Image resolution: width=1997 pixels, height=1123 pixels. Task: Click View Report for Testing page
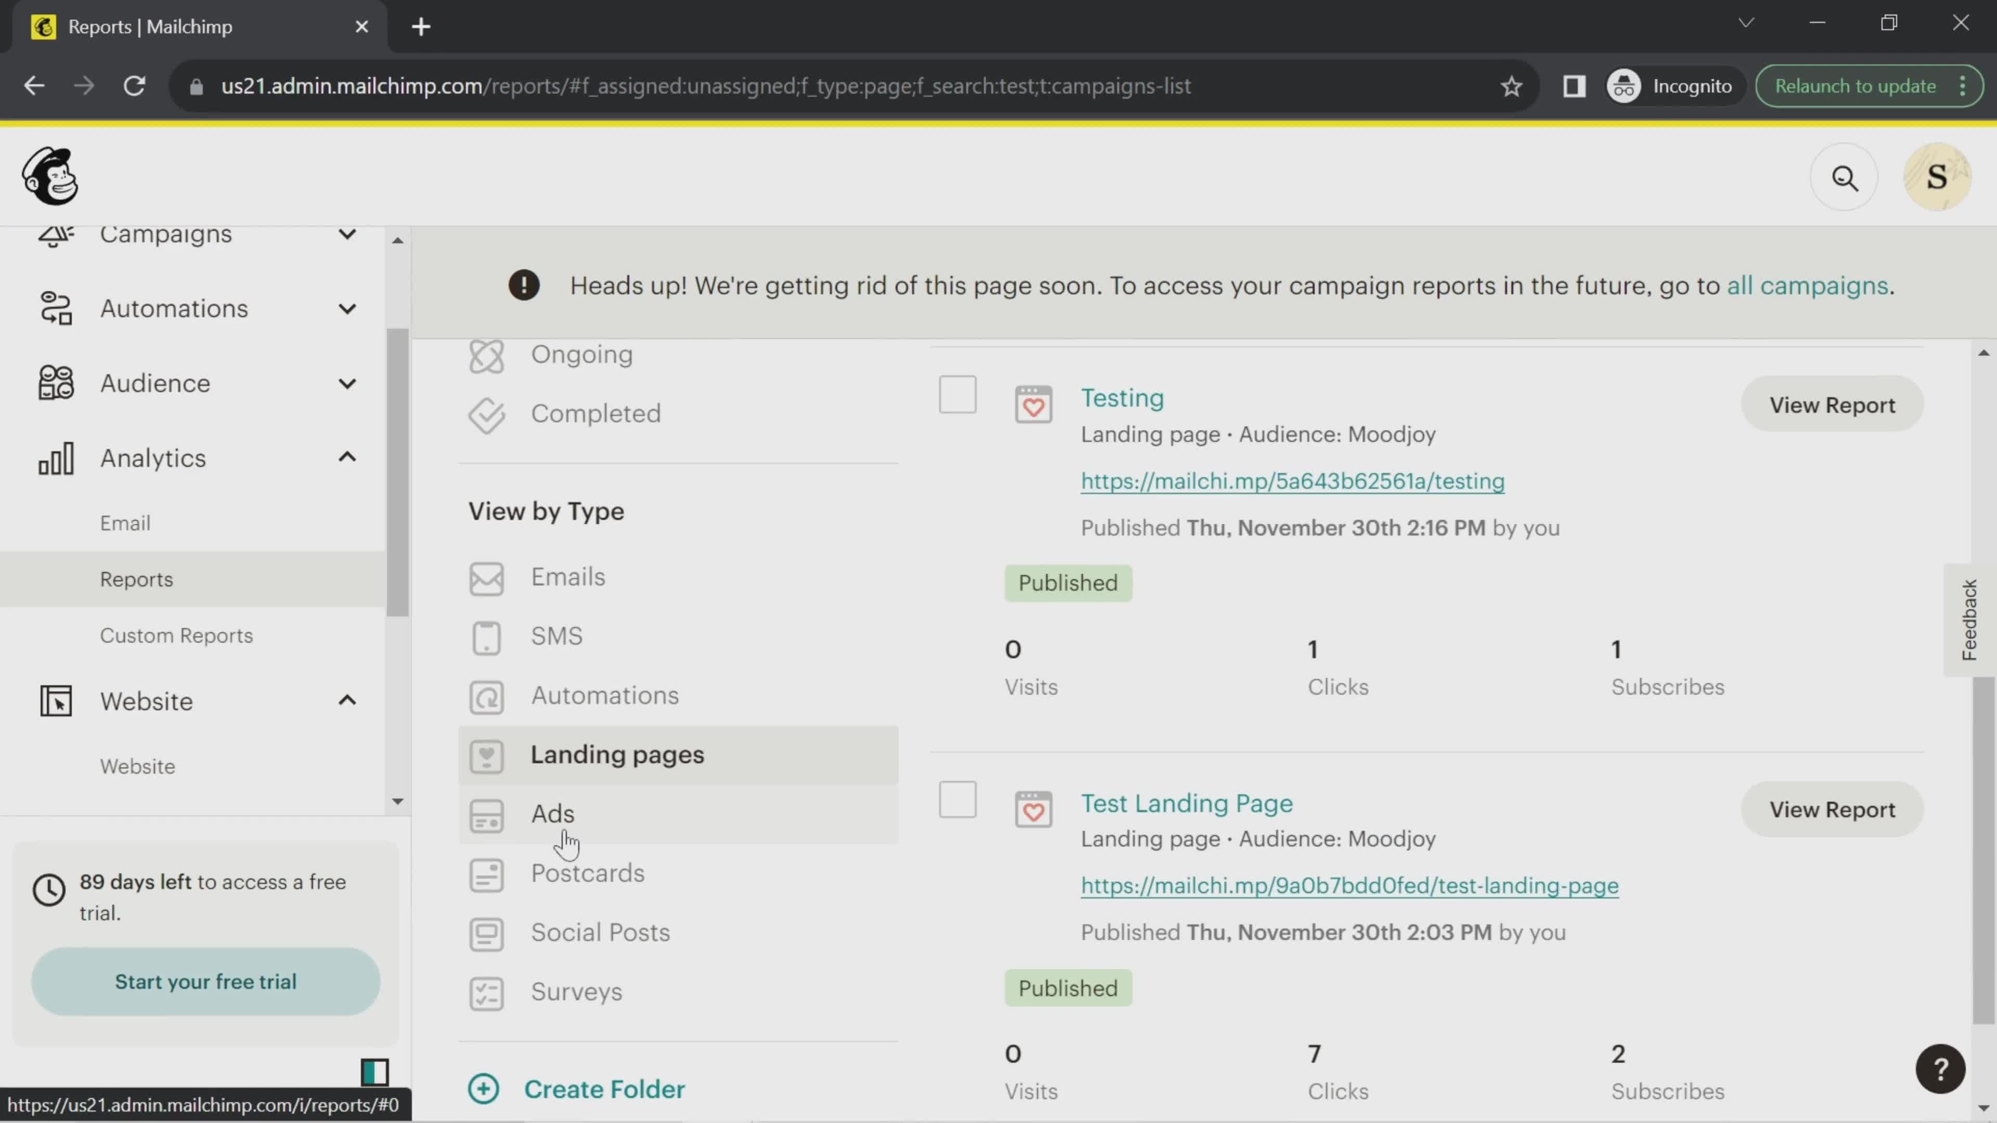pos(1831,404)
